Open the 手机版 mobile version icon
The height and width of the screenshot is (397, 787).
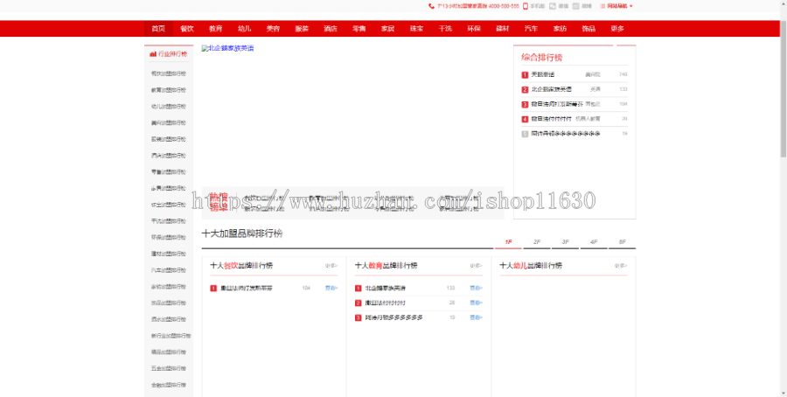pos(526,6)
